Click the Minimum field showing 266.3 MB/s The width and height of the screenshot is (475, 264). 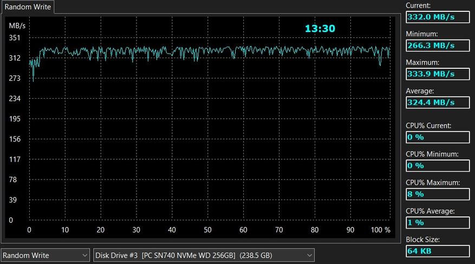[x=438, y=46]
